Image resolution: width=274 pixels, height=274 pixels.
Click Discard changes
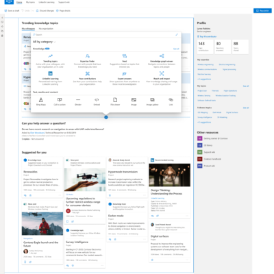click(x=45, y=11)
